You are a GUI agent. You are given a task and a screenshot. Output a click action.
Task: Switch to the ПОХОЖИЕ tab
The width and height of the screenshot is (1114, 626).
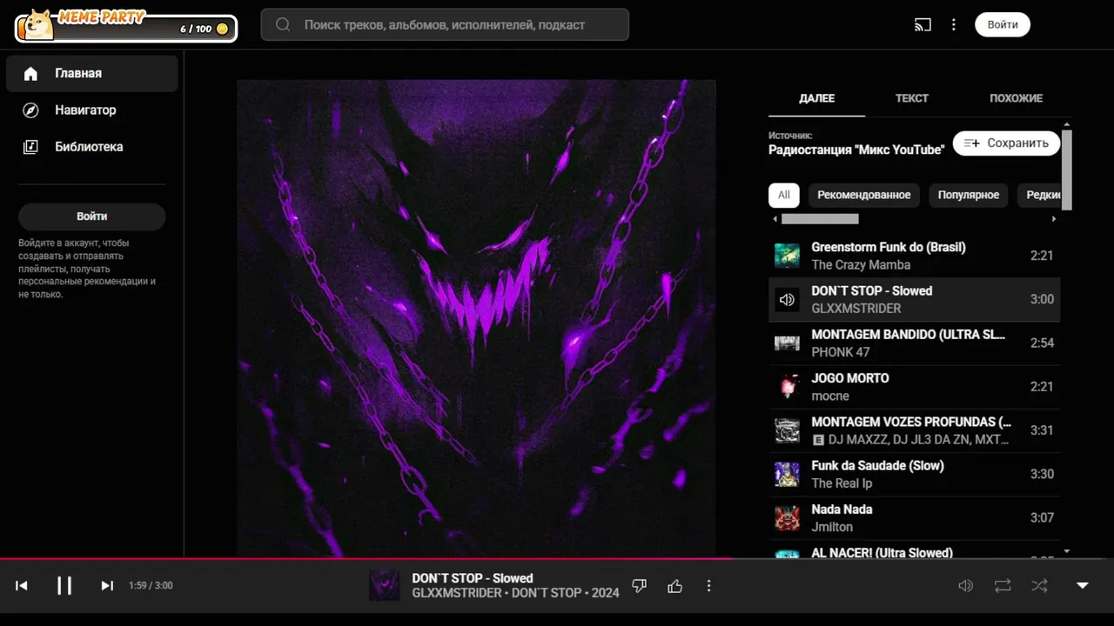pyautogui.click(x=1016, y=98)
